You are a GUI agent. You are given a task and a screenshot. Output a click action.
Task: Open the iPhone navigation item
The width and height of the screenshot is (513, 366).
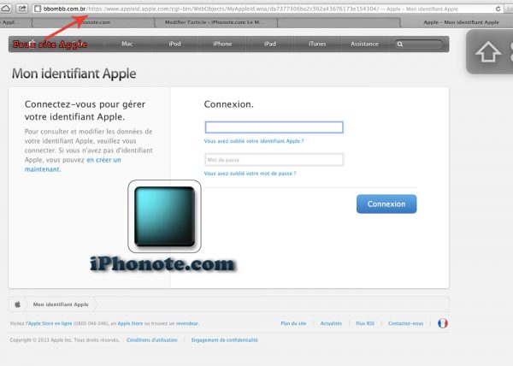222,44
